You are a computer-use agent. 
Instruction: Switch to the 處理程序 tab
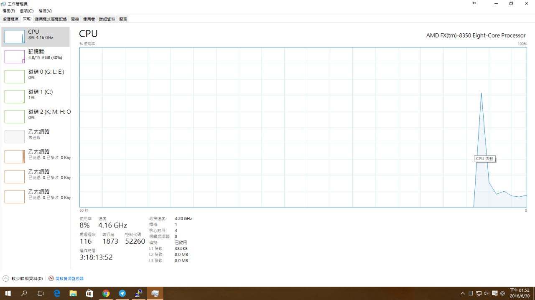tap(10, 19)
